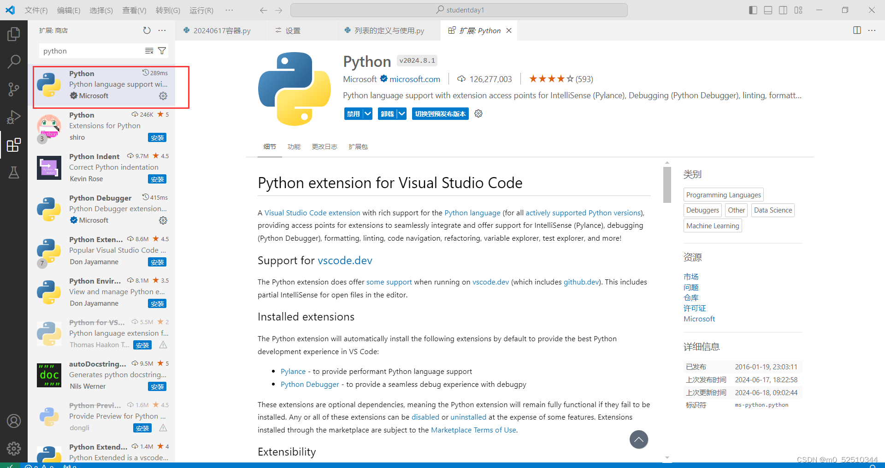Refresh the extensions marketplace list
This screenshot has height=468, width=885.
[147, 30]
